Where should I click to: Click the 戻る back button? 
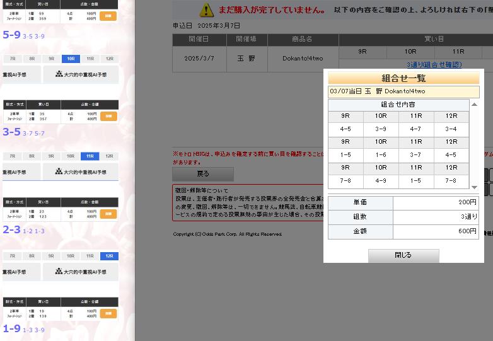point(203,173)
